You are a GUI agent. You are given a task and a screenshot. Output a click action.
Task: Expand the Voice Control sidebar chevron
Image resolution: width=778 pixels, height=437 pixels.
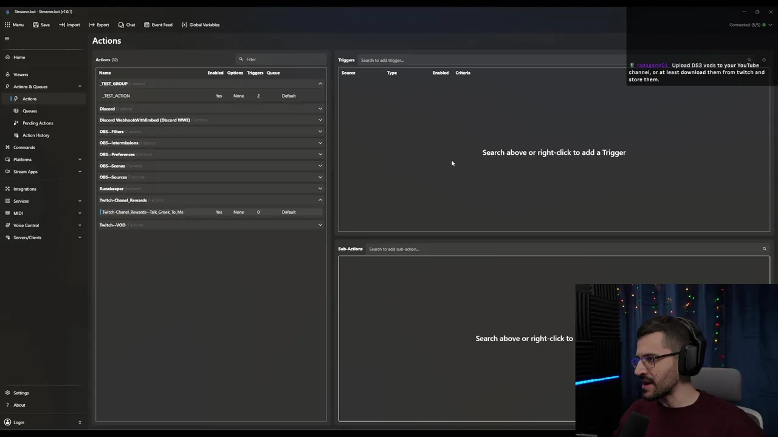tap(80, 225)
